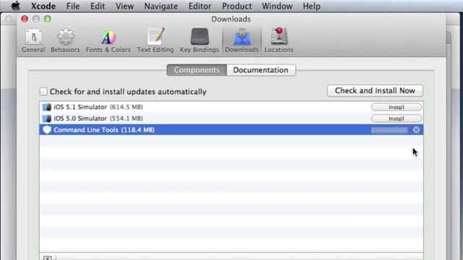Open Key Bindings preferences
The width and height of the screenshot is (463, 260).
click(200, 40)
